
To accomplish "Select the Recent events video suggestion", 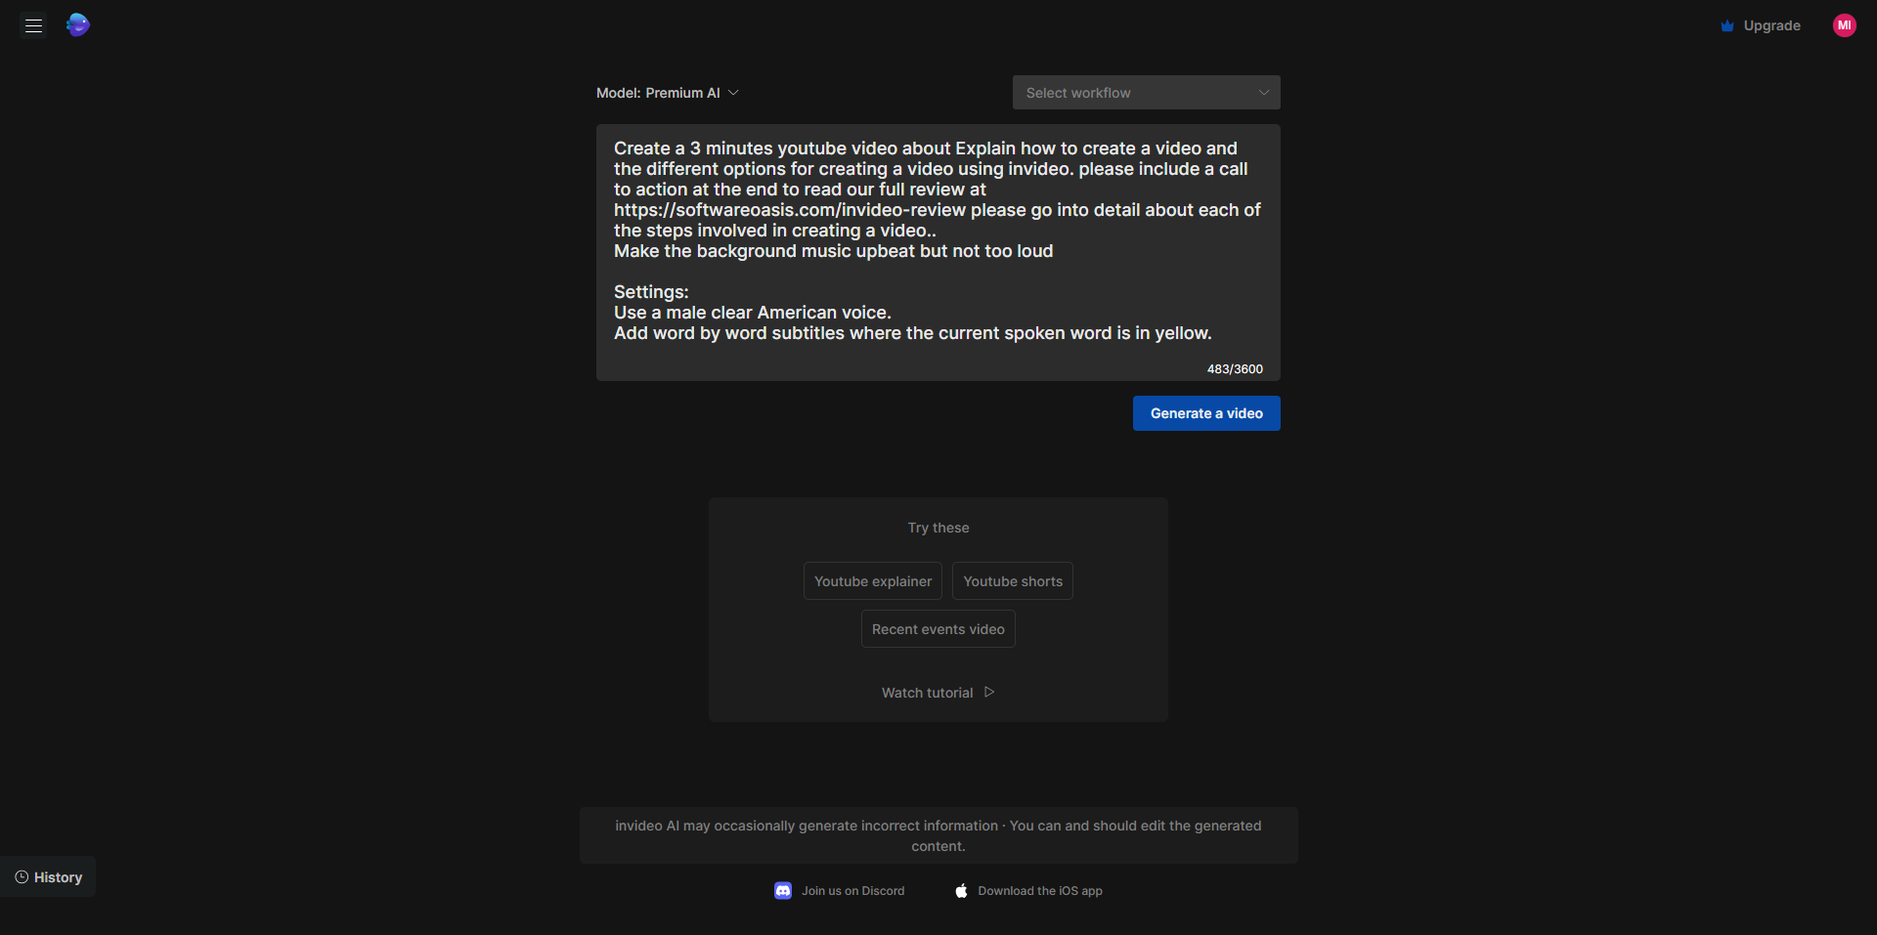I will tap(938, 629).
